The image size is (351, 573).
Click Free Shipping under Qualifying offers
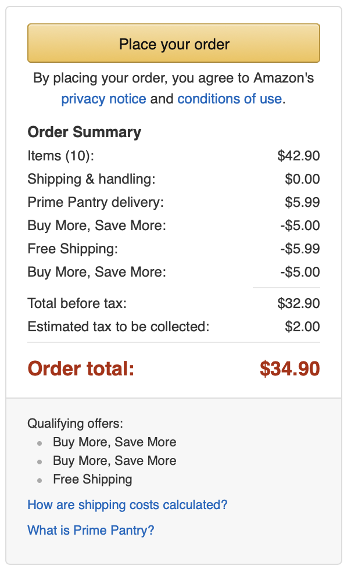(x=92, y=479)
